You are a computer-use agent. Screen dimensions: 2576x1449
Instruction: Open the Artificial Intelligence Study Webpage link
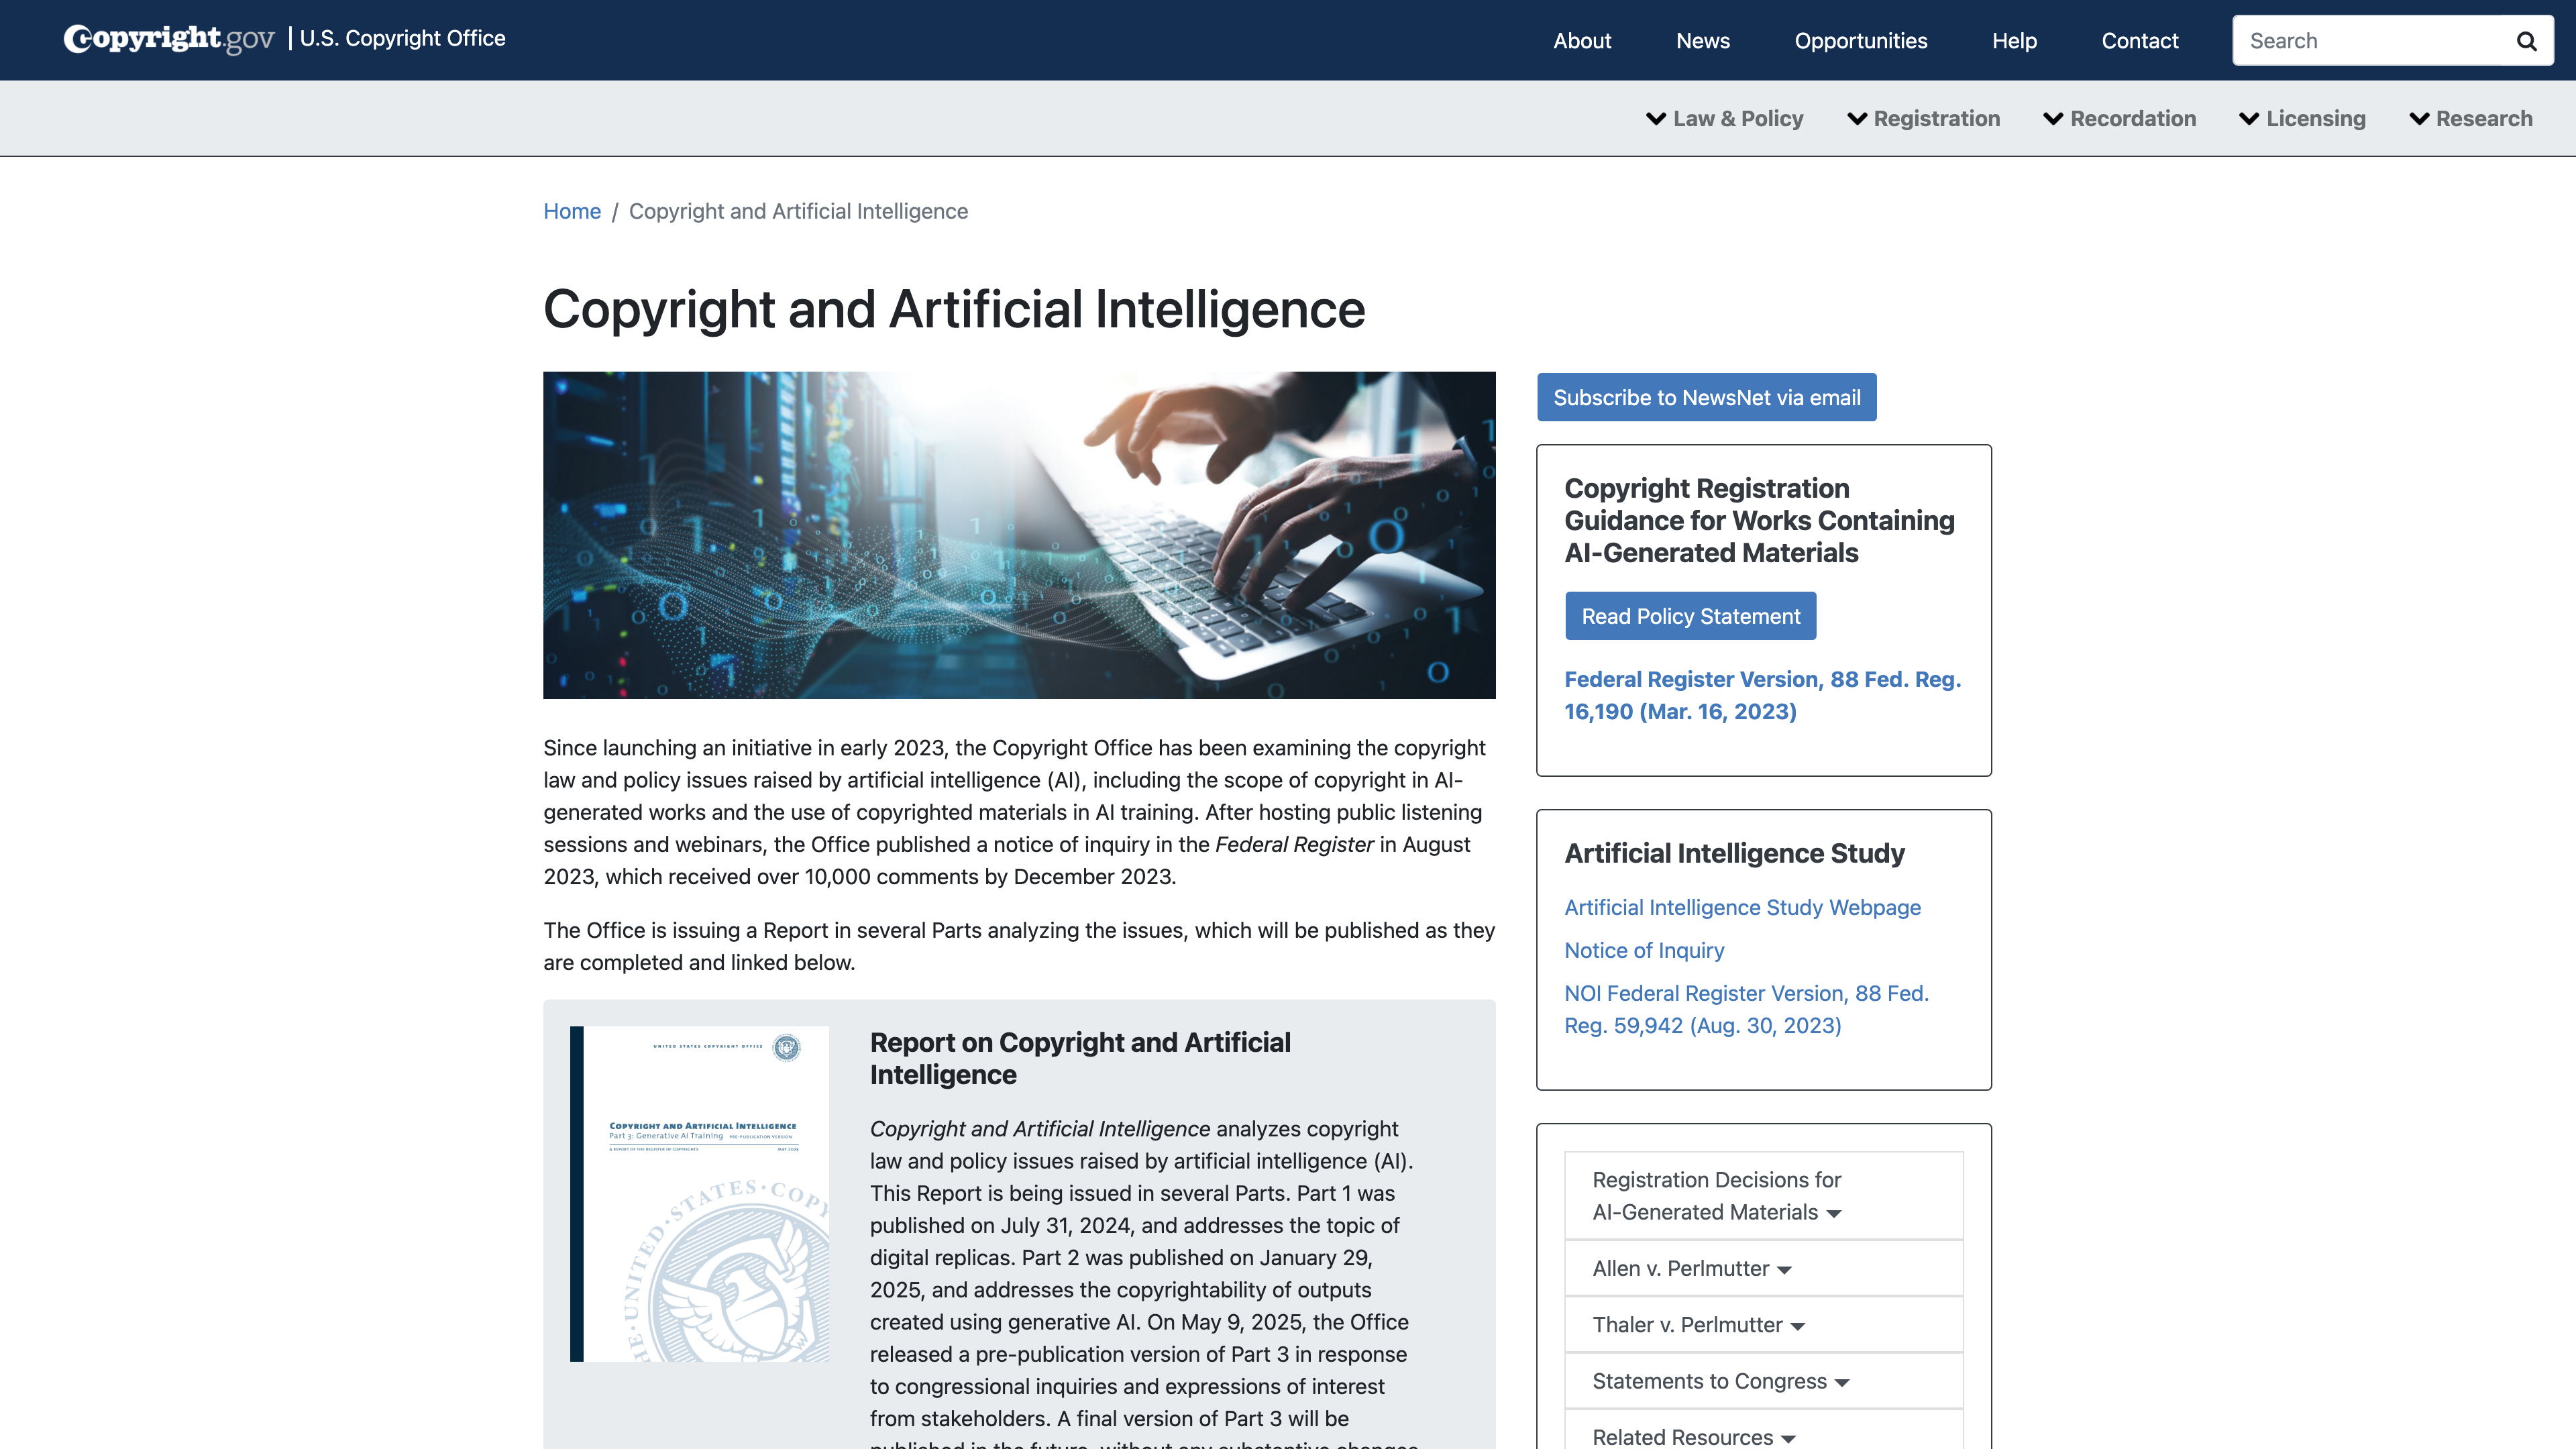click(x=1743, y=907)
